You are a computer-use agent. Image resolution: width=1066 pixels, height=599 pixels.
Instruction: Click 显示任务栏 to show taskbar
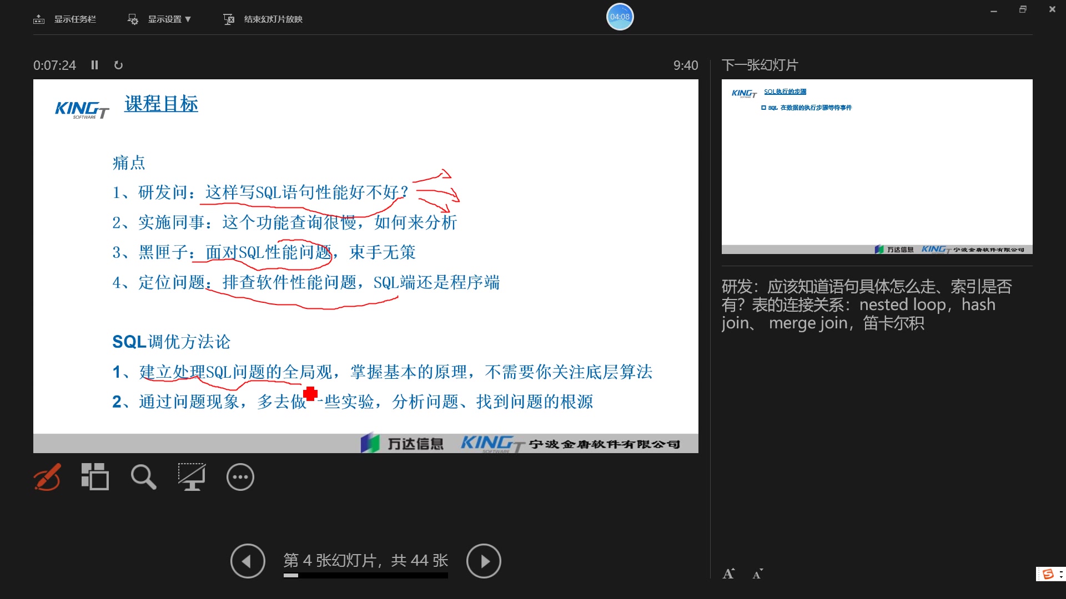pyautogui.click(x=74, y=19)
